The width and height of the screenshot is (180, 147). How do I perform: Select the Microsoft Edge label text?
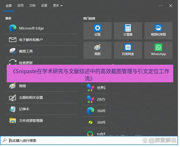click(32, 28)
